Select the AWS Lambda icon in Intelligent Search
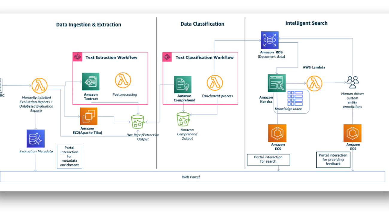This screenshot has height=218, width=389. [x=314, y=84]
